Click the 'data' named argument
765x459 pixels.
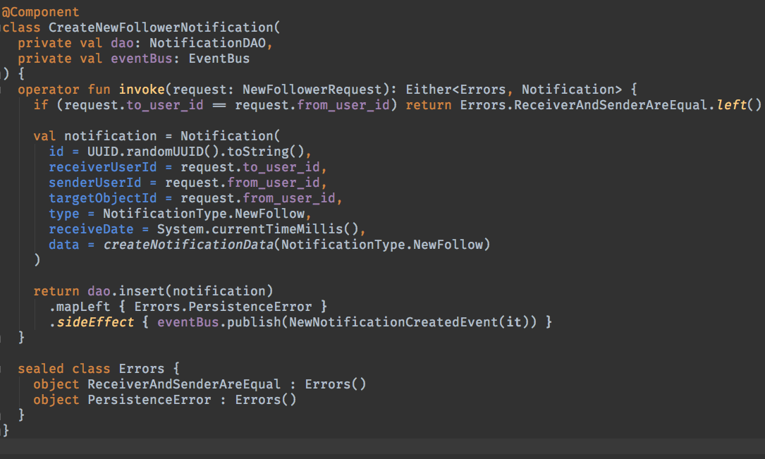click(x=64, y=245)
